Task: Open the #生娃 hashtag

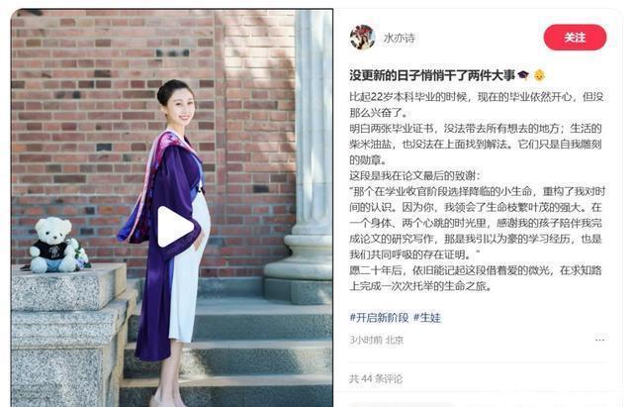Action: (427, 318)
